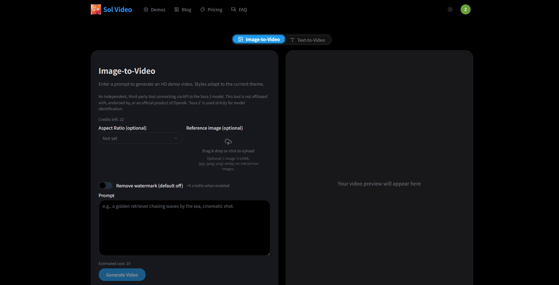Viewport: 559px width, 285px height.
Task: Click the cloud upload icon
Action: (228, 142)
